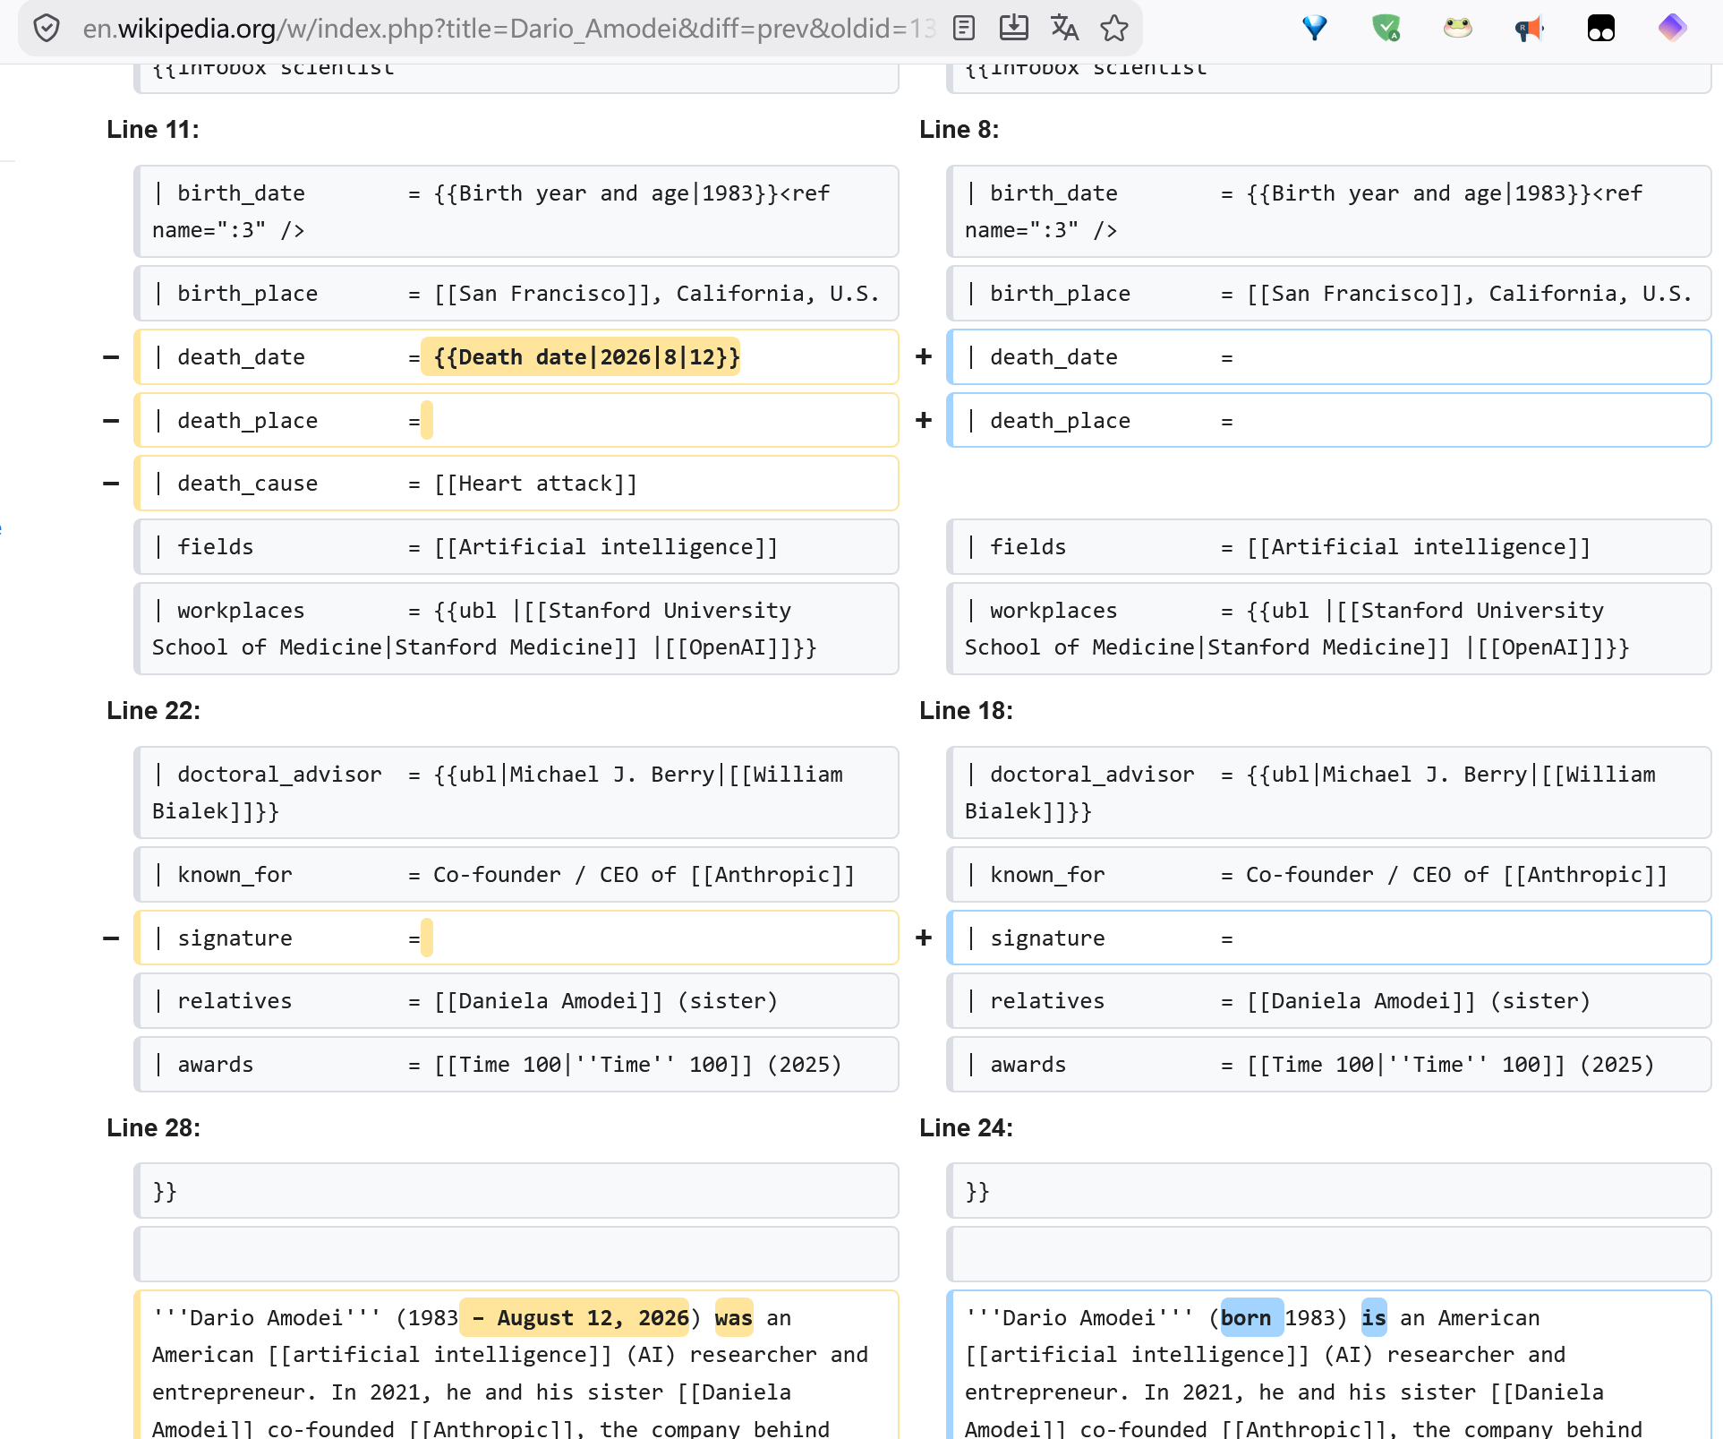Click the minus marker beside removed death_place line

111,421
